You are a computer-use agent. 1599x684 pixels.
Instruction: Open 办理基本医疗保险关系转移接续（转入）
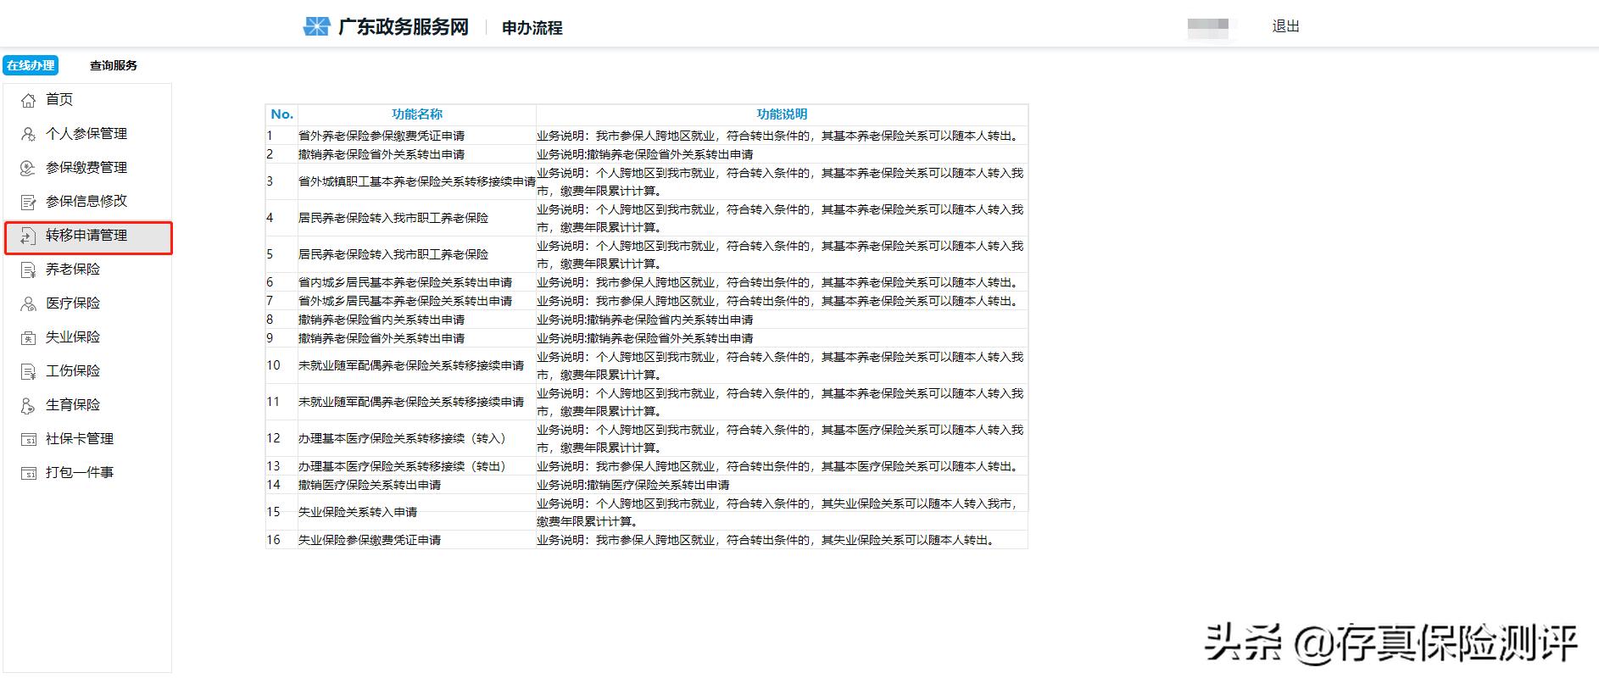click(x=402, y=438)
